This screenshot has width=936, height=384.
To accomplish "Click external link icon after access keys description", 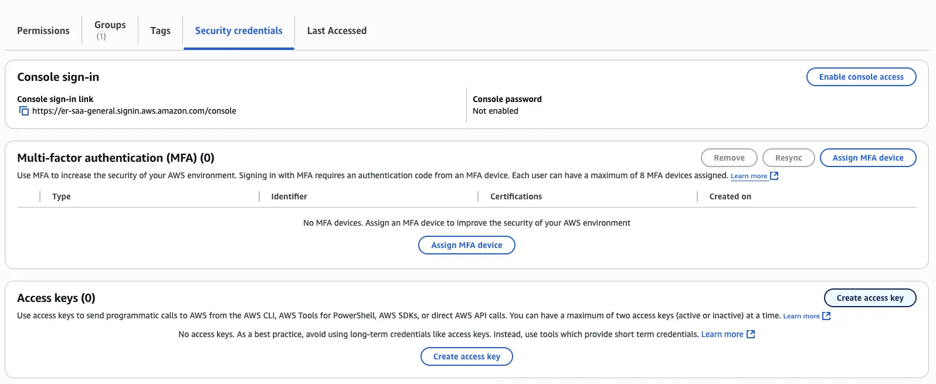I will pyautogui.click(x=826, y=316).
